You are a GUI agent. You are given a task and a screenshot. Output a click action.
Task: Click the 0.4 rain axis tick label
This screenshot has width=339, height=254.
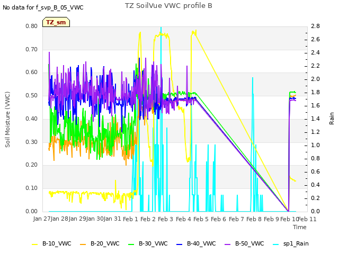tap(316, 185)
